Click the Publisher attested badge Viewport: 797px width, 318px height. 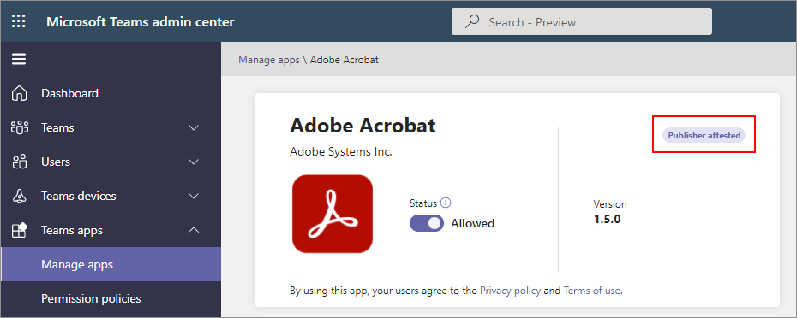point(704,135)
